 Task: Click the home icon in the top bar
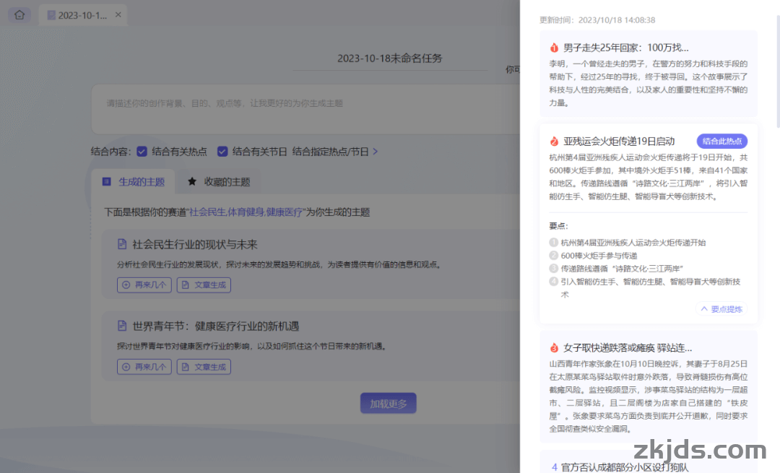tap(19, 15)
